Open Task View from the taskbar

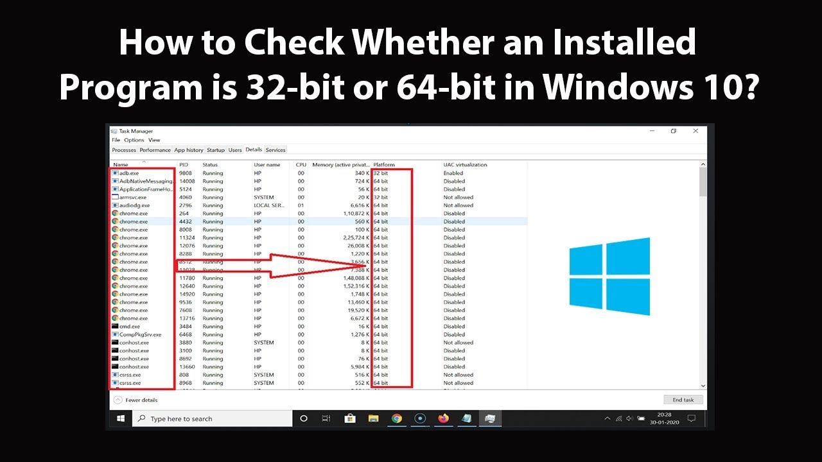pyautogui.click(x=326, y=418)
